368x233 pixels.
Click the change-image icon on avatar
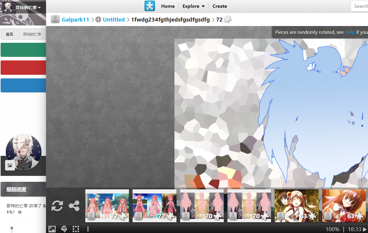10,165
